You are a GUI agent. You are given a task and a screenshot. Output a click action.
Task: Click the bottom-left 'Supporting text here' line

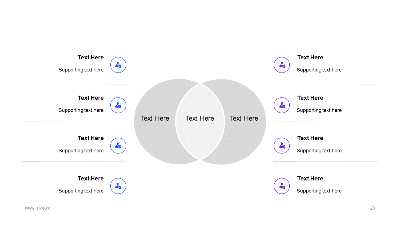tap(81, 191)
